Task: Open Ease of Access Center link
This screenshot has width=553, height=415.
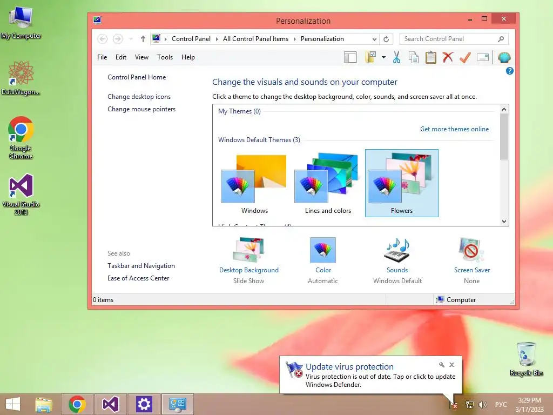Action: click(138, 278)
